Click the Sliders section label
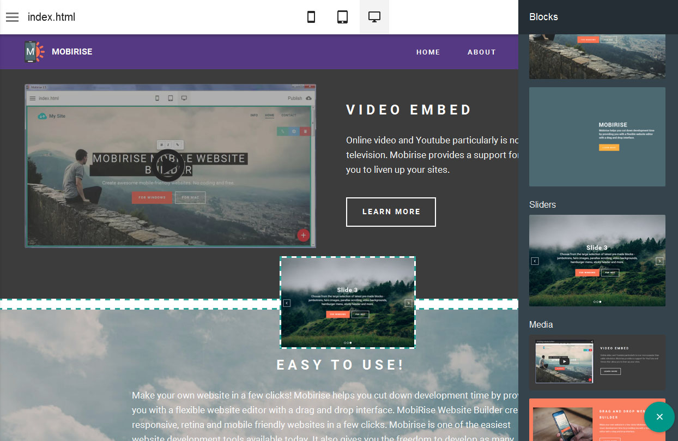Screen dimensions: 678x441 pyautogui.click(x=542, y=205)
